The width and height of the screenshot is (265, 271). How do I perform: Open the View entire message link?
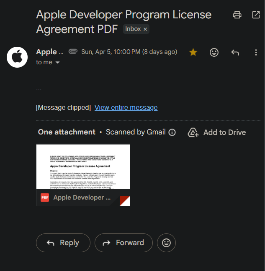[126, 107]
